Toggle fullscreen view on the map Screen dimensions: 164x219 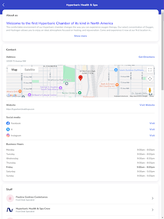[150, 70]
